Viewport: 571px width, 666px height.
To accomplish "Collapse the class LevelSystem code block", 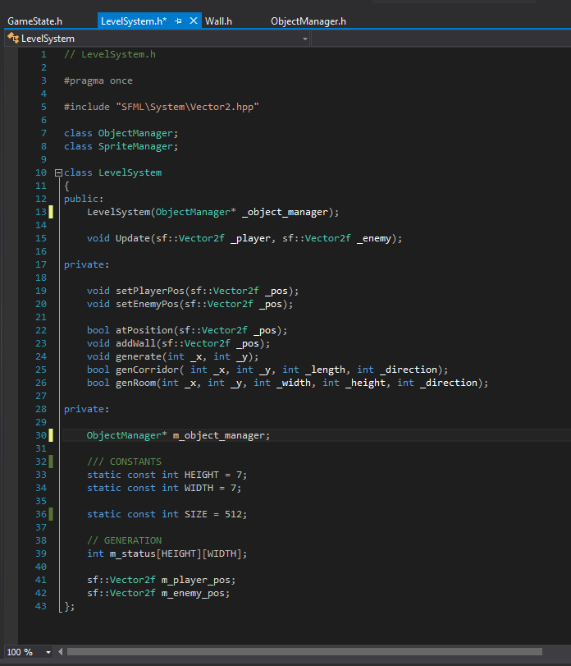I will click(57, 172).
